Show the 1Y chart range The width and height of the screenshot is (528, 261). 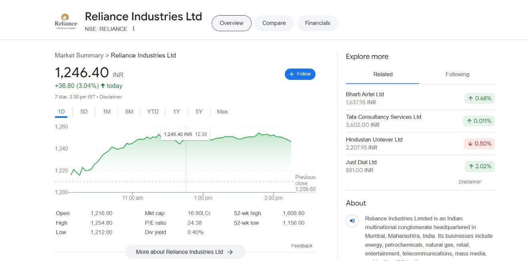[176, 112]
